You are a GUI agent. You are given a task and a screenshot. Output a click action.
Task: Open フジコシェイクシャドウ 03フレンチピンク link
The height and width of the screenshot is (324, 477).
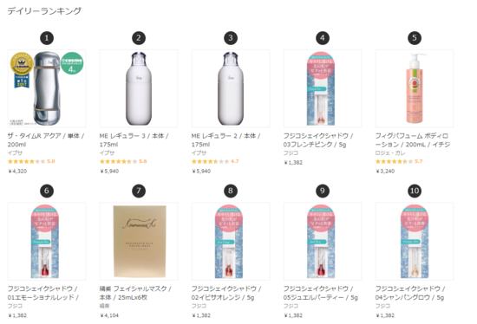pos(318,140)
